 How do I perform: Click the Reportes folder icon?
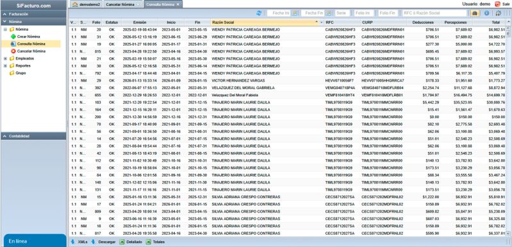point(12,65)
